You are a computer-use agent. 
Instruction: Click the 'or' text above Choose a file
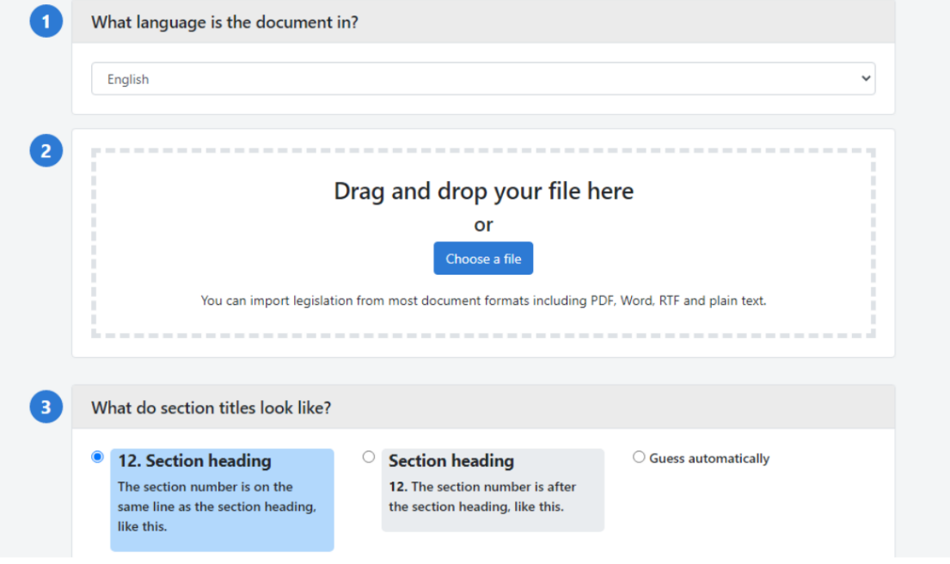(483, 225)
